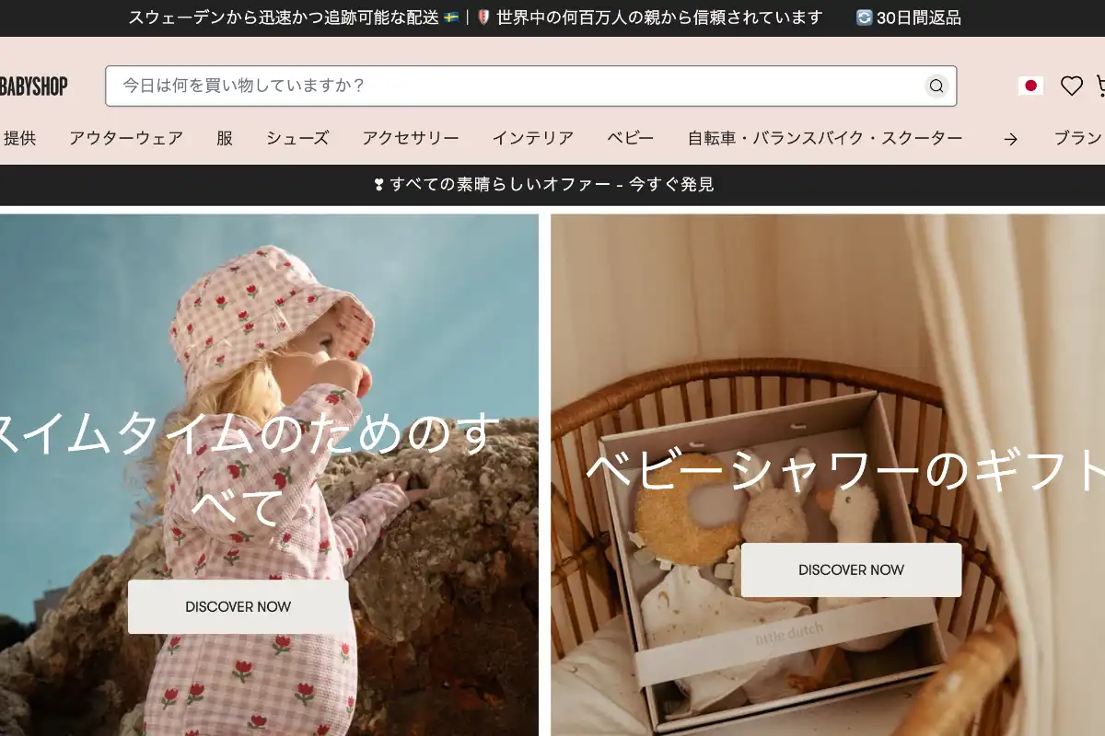Select the インテリア navigation item
This screenshot has height=736, width=1105.
pyautogui.click(x=532, y=138)
